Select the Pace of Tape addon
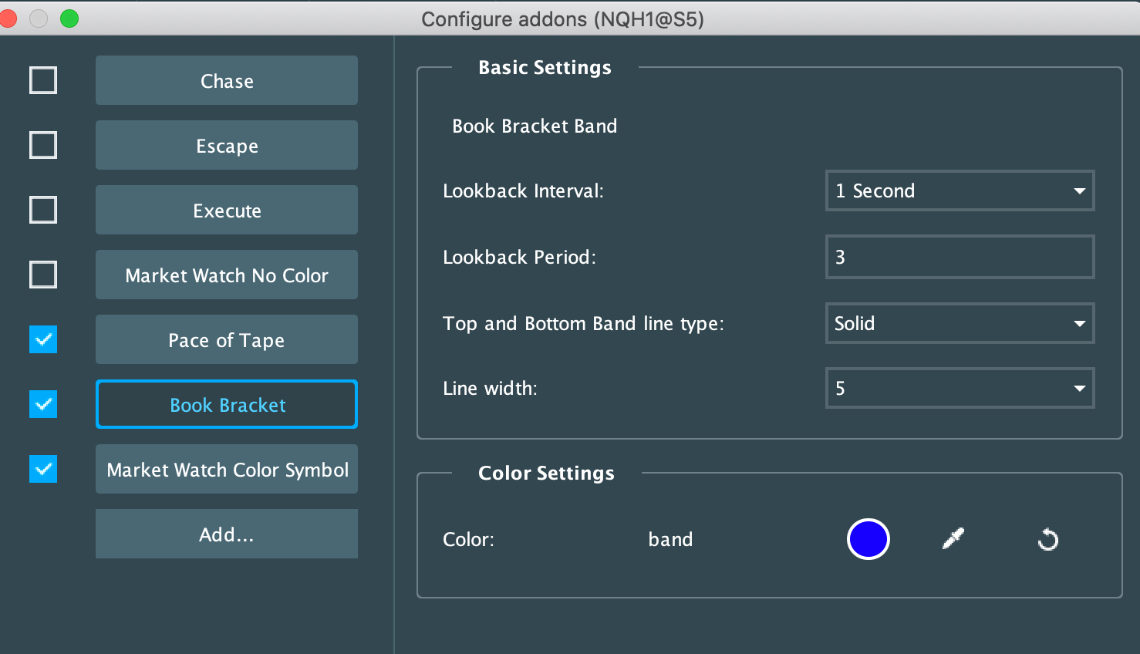 [226, 339]
